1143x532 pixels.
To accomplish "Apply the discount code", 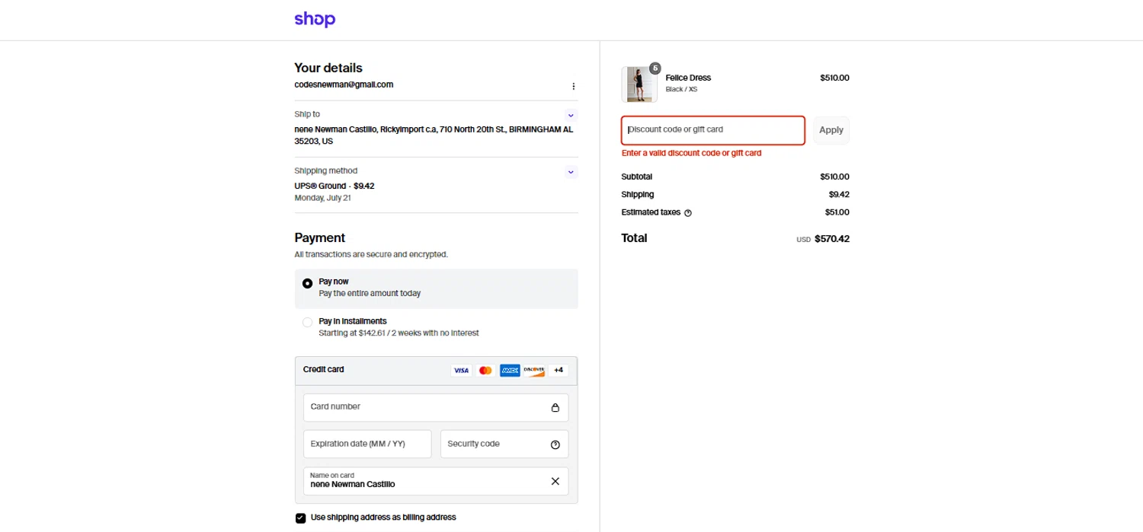I will [x=831, y=130].
